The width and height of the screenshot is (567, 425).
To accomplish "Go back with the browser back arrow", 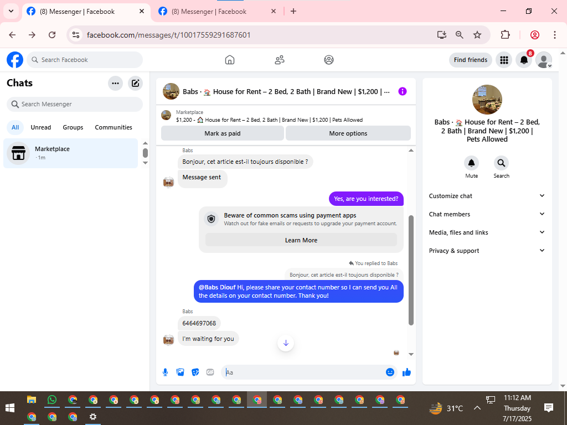I will (x=12, y=35).
